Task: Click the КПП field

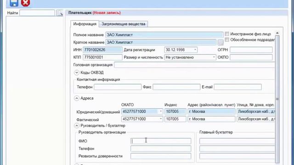Action: coord(102,57)
